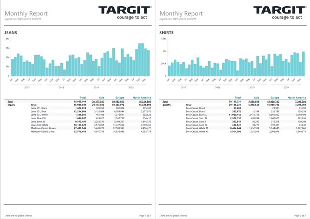Select 'Boss Casual, Sand S' row label
310x219 pixels.
click(196, 122)
